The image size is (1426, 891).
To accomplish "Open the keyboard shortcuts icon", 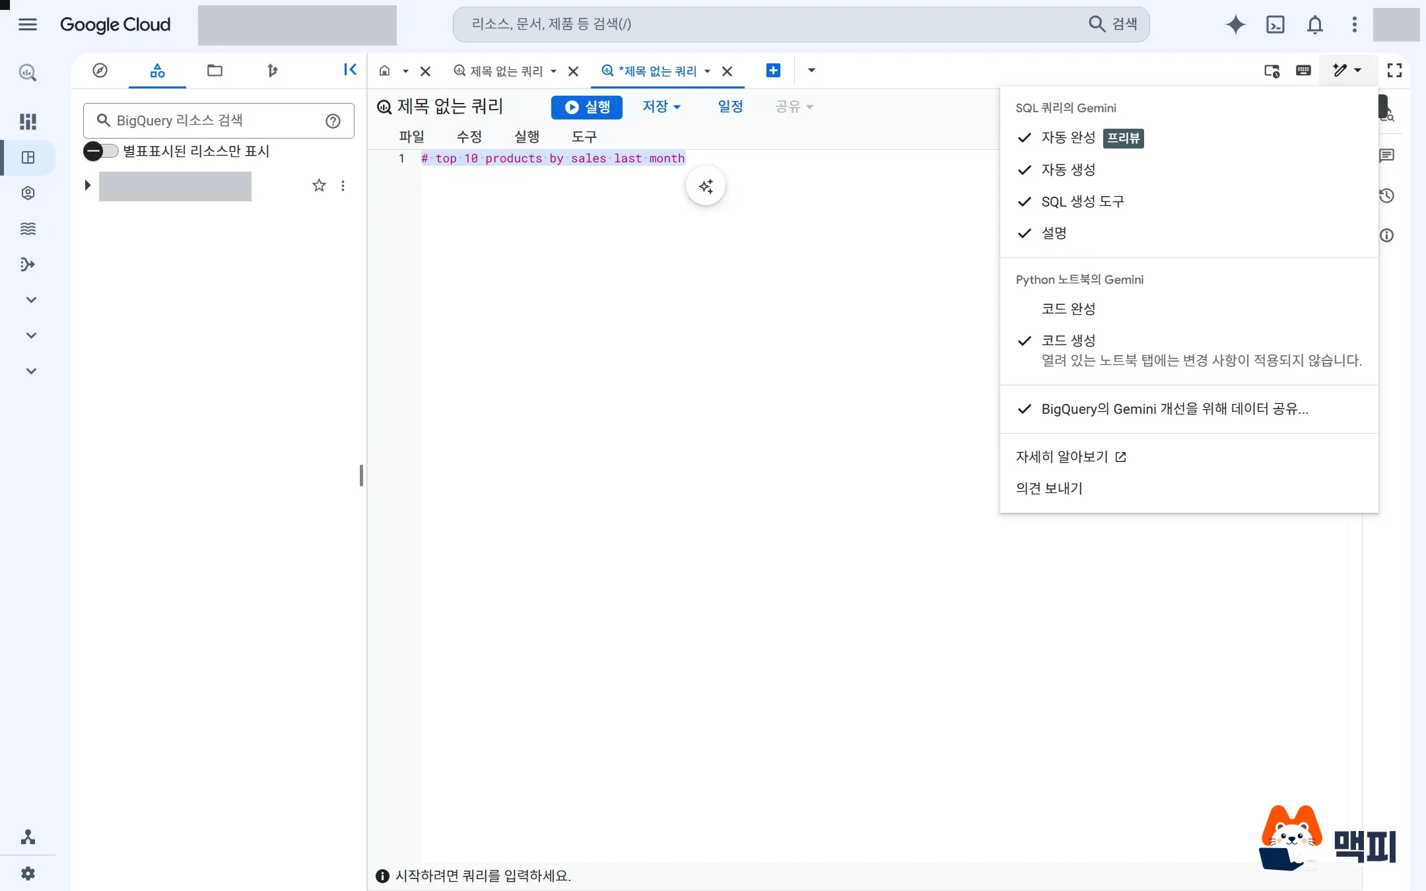I will [x=1303, y=71].
